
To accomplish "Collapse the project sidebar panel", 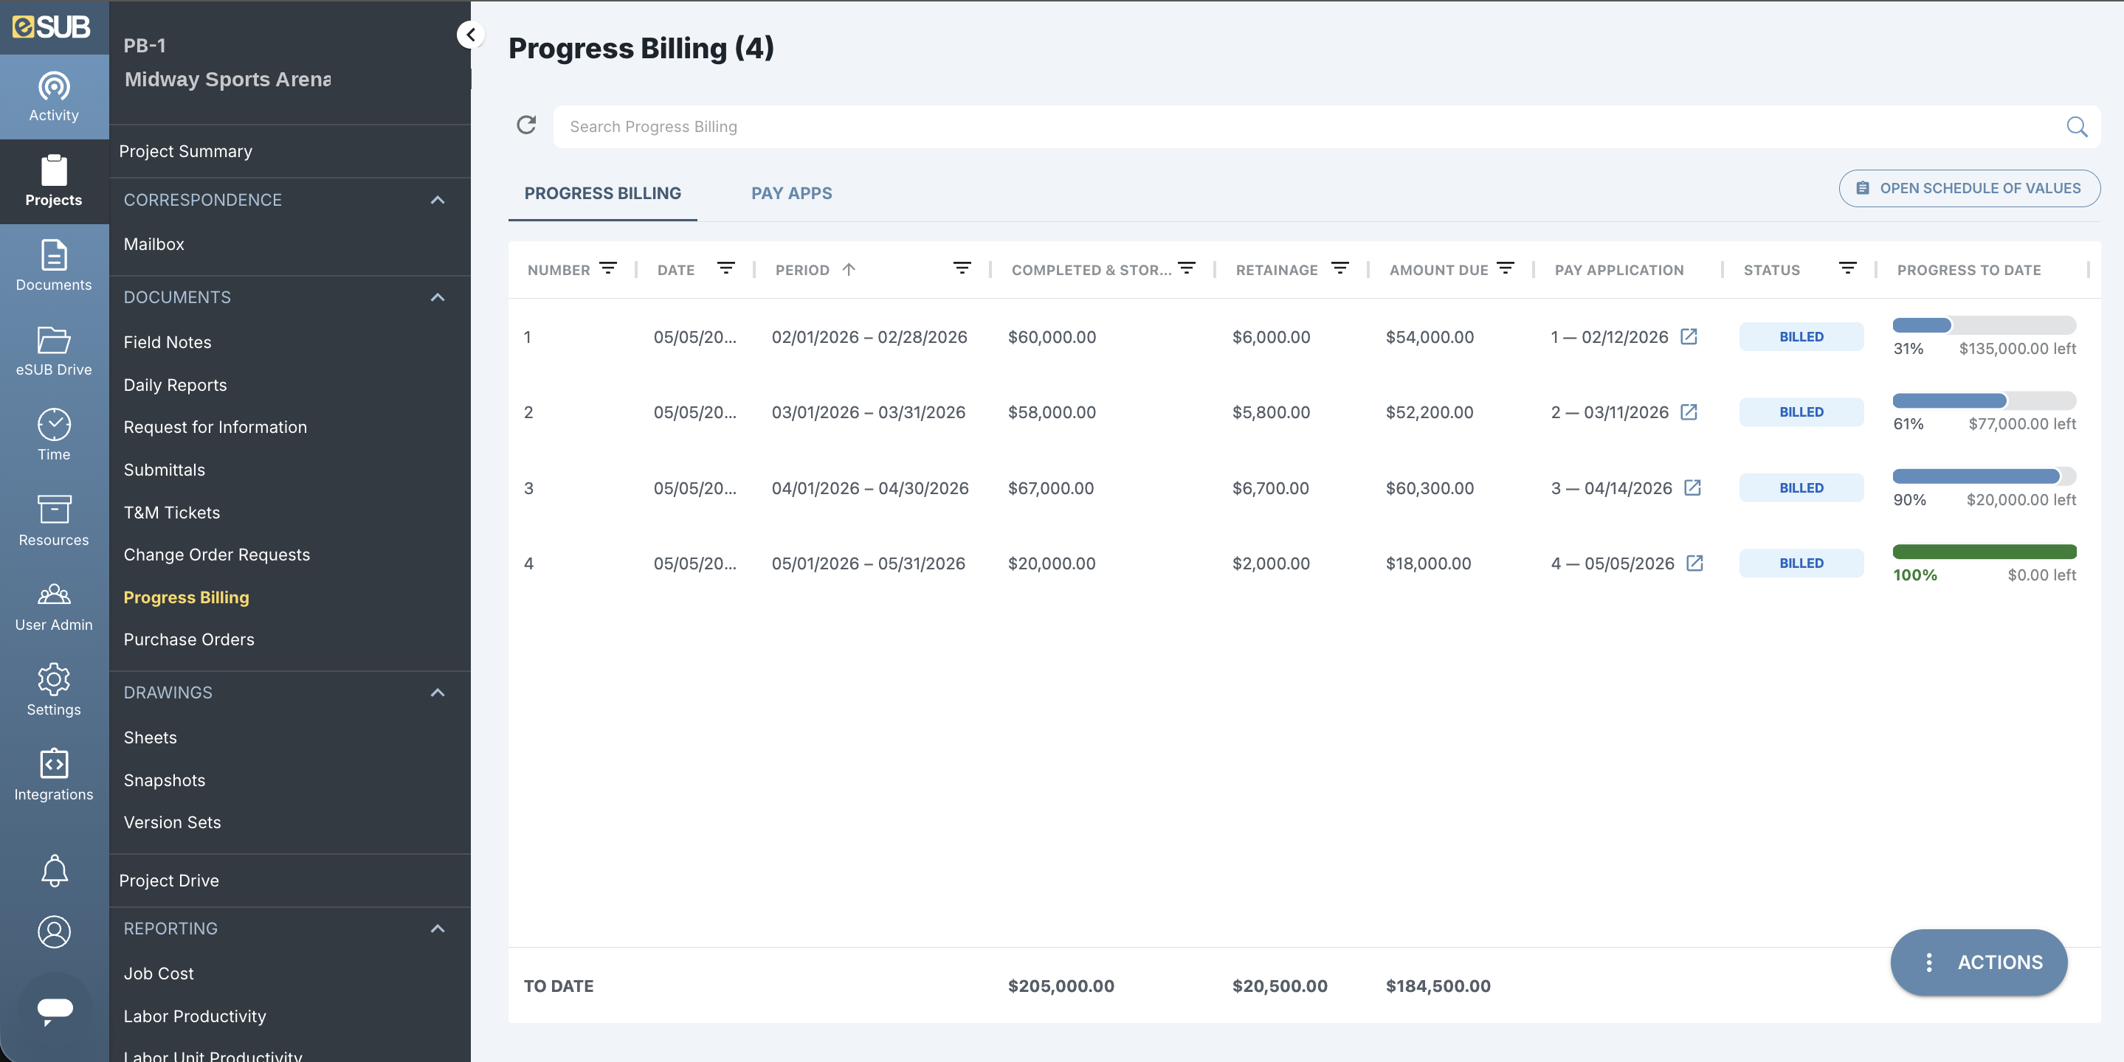I will (470, 35).
